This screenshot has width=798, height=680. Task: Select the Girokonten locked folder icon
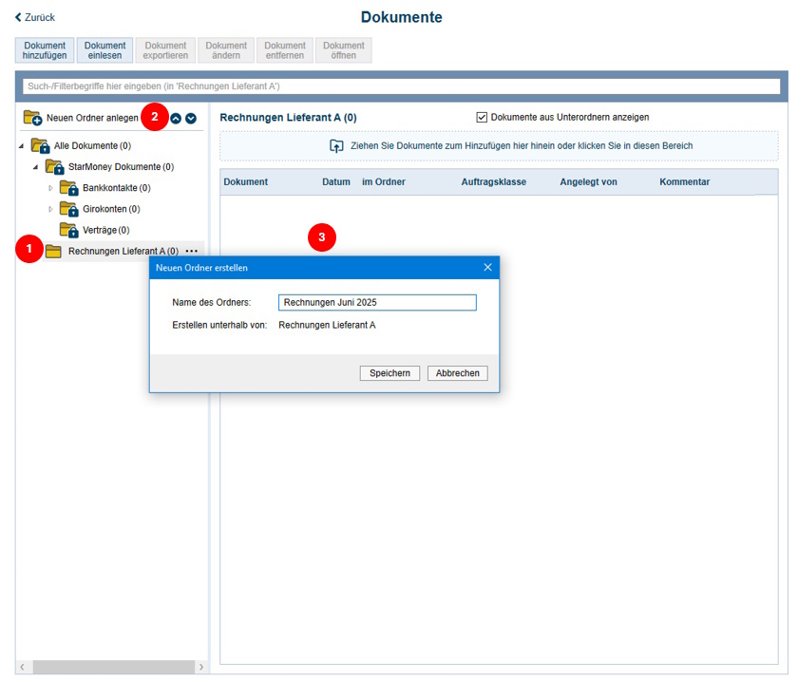point(68,209)
